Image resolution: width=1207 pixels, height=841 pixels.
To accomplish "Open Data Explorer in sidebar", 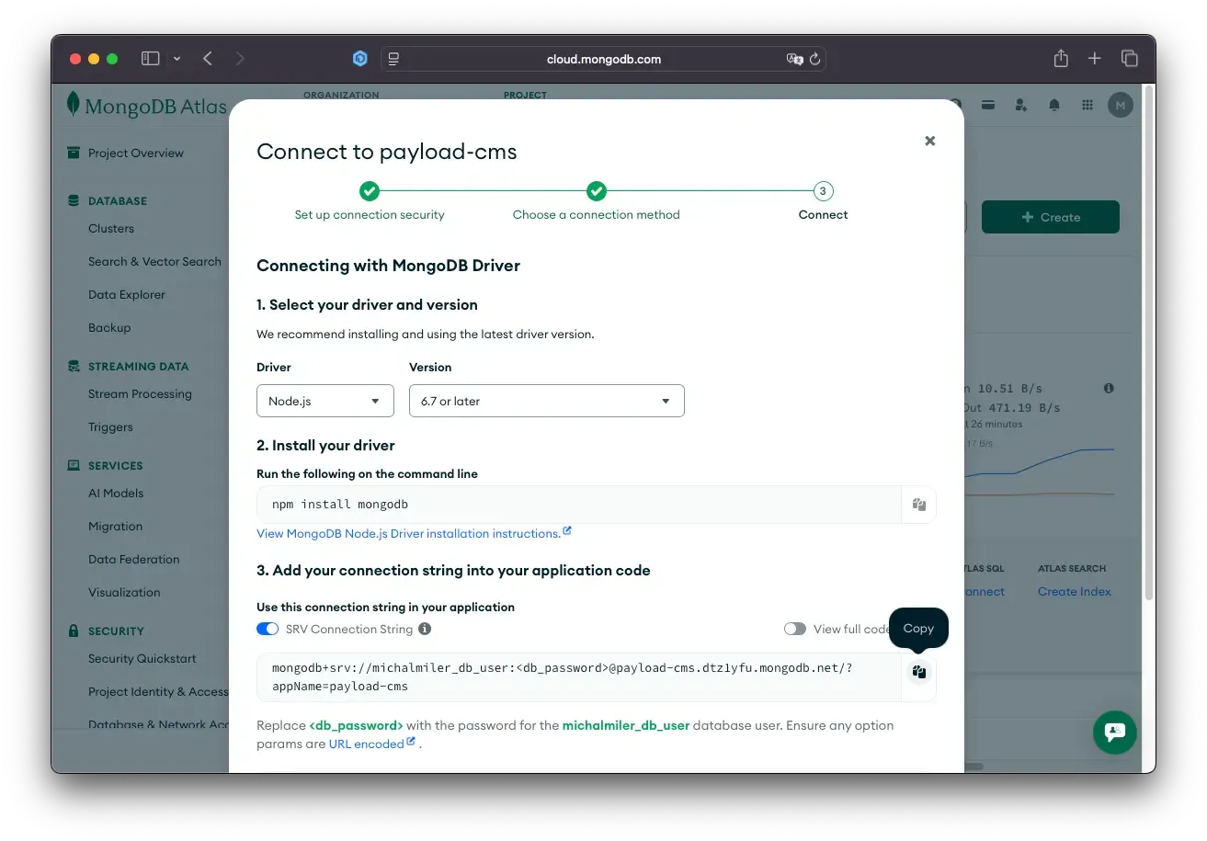I will coord(127,294).
